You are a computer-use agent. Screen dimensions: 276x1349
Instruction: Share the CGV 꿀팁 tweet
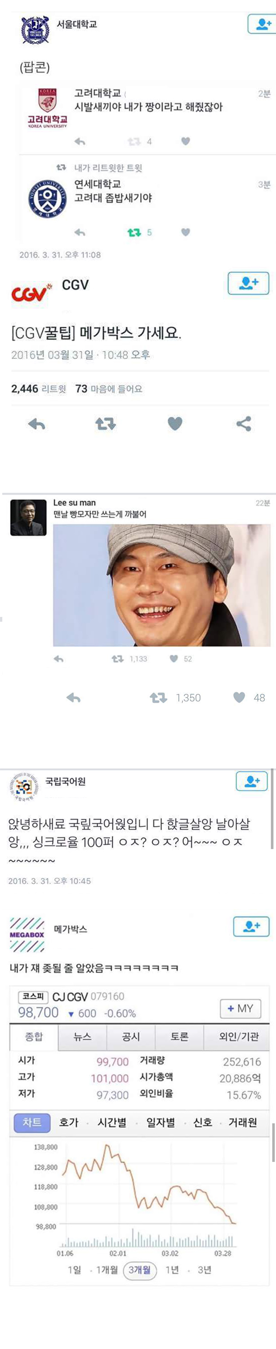tap(244, 424)
